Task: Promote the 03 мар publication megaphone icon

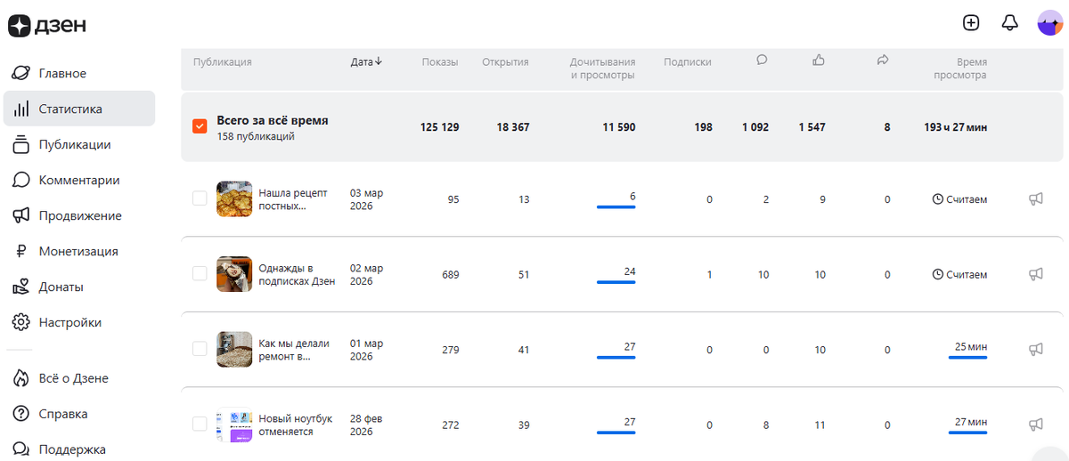Action: point(1035,199)
